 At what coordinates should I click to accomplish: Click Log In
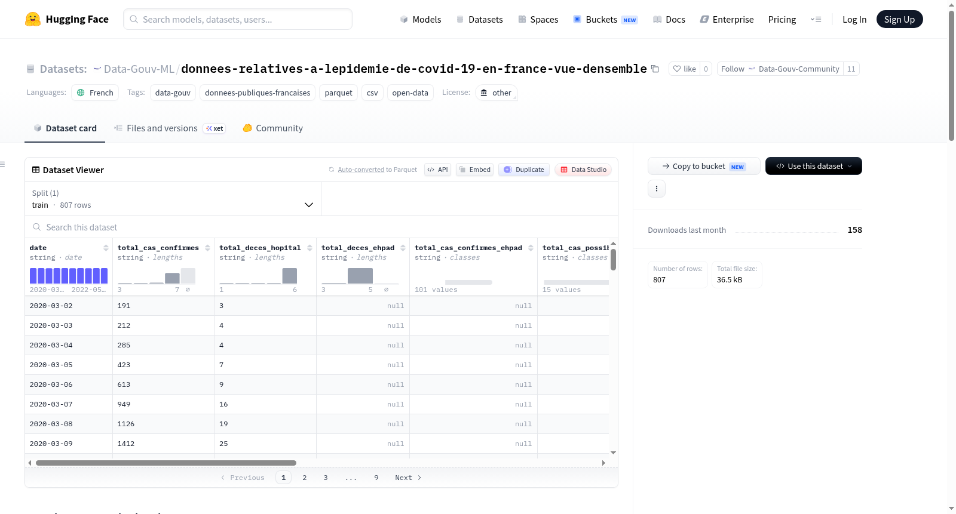coord(854,19)
